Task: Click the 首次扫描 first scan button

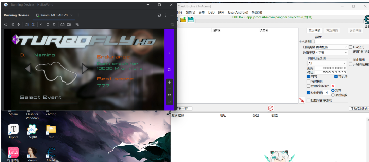Action: [314, 31]
